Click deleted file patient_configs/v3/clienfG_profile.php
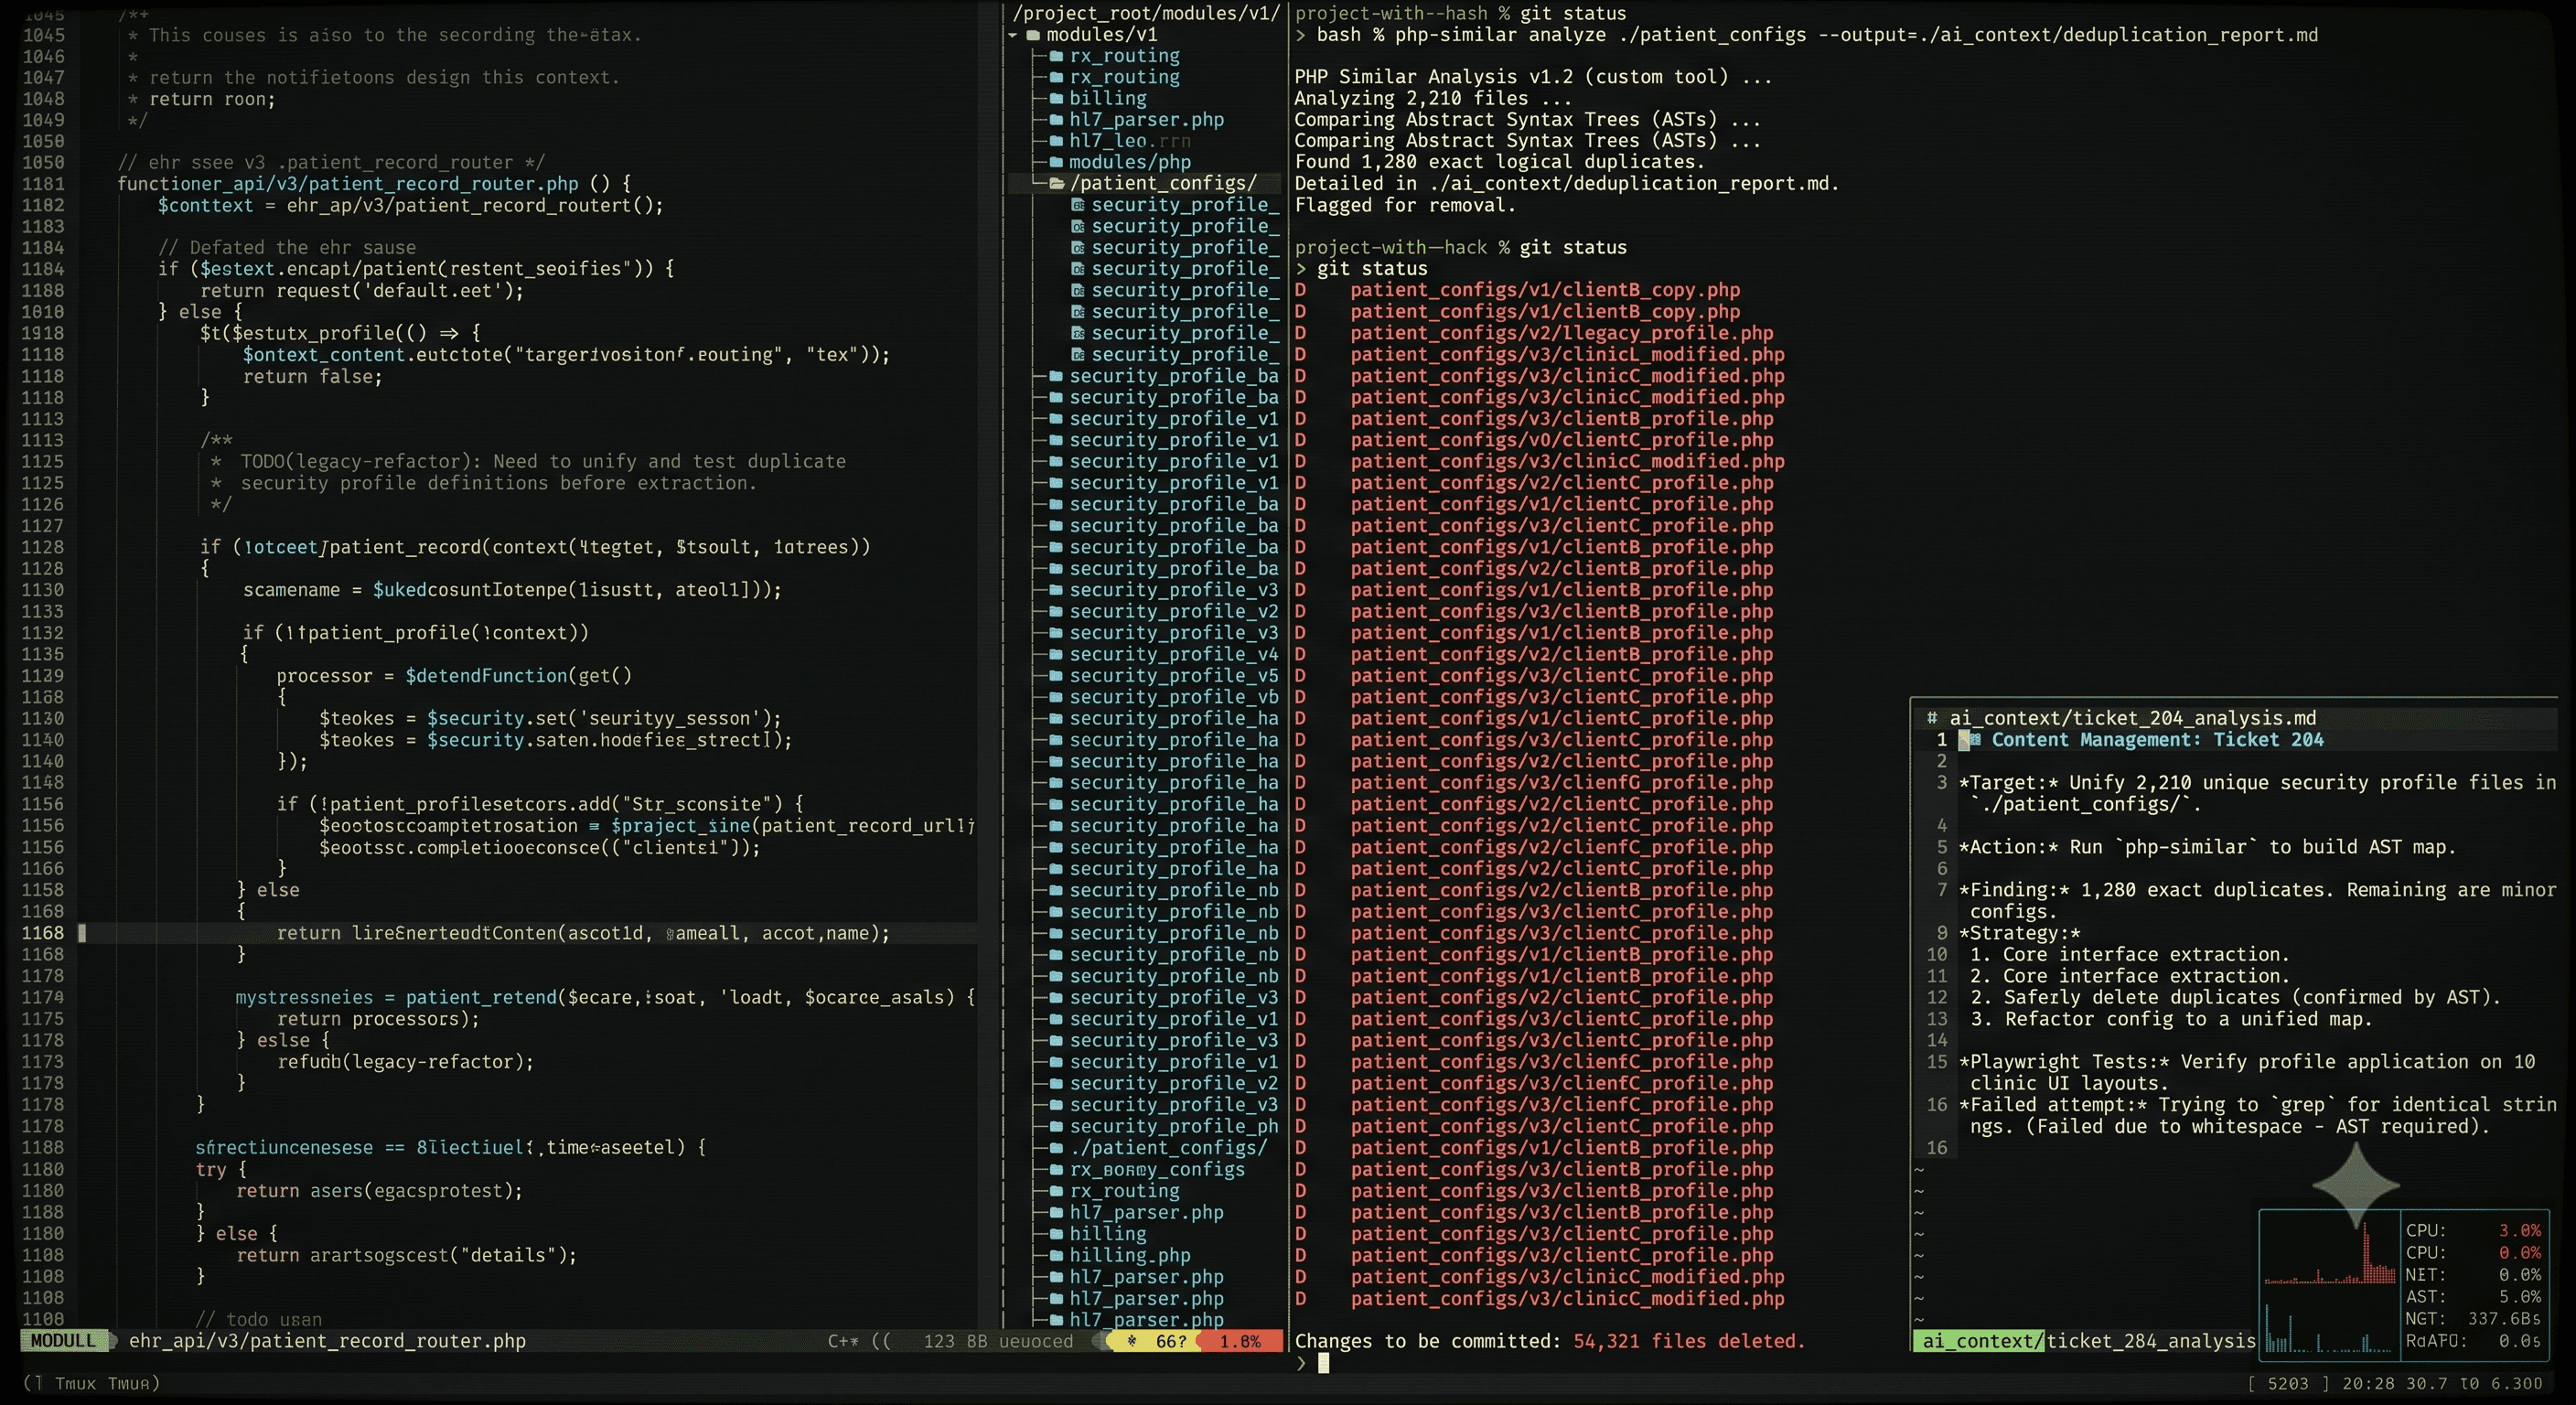Viewport: 2576px width, 1405px height. [x=1561, y=783]
